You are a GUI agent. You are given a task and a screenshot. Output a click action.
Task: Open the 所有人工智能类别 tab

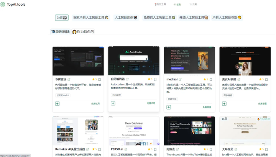pos(227,18)
